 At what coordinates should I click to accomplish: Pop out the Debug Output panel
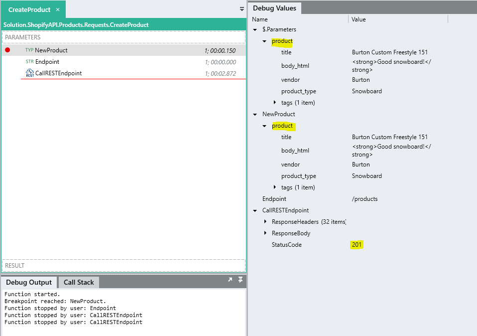coord(231,279)
